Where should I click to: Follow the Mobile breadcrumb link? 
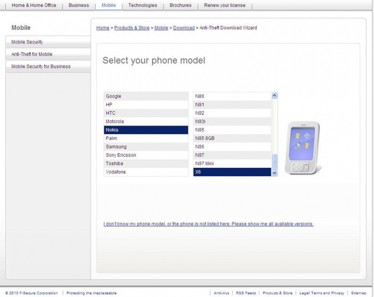click(x=161, y=28)
